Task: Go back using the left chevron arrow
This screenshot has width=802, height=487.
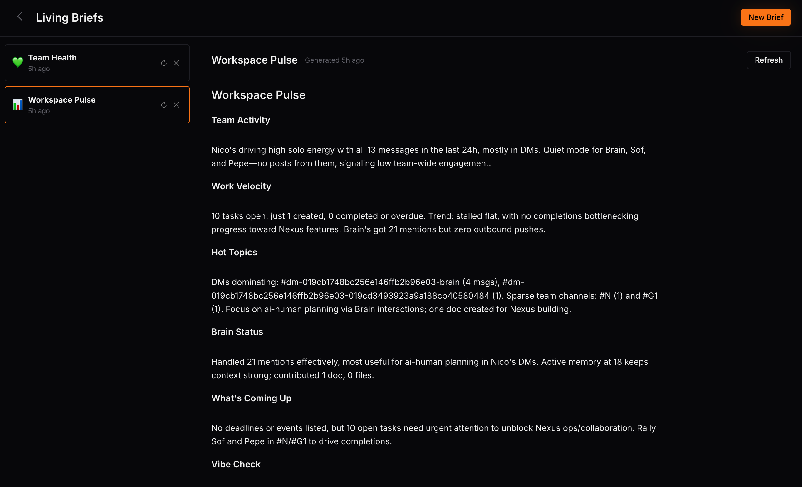Action: [20, 17]
